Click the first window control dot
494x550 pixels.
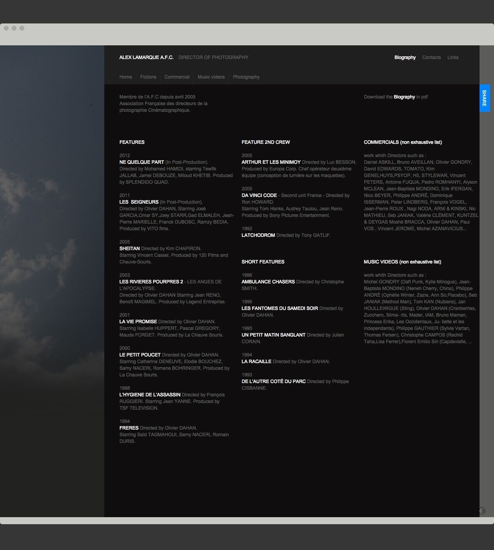pos(6,28)
